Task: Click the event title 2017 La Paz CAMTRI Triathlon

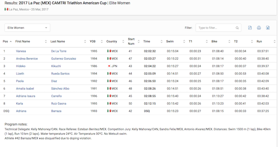Action: pos(63,3)
